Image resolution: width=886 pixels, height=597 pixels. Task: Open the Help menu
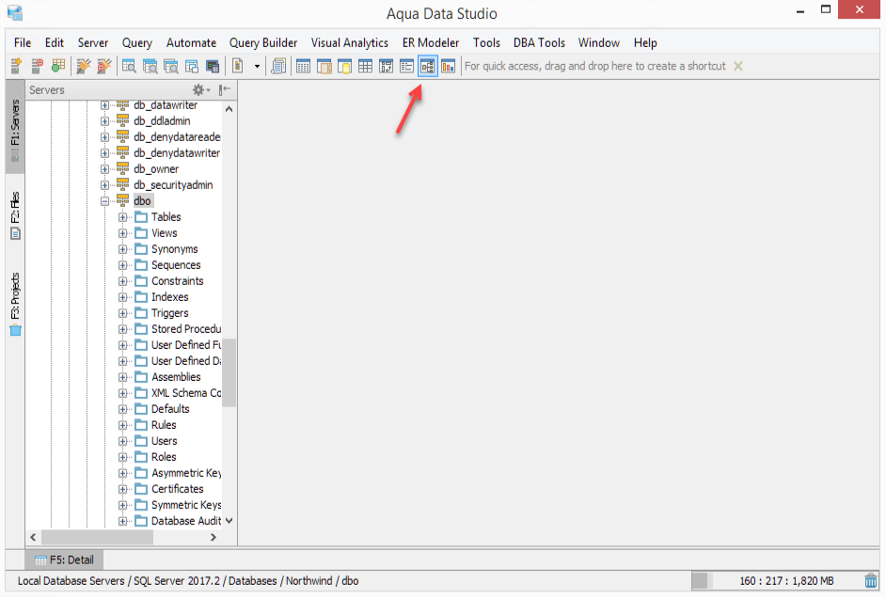[x=644, y=43]
